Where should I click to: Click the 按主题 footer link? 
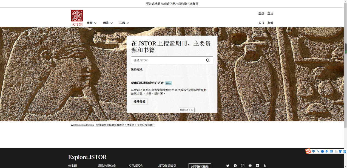click(73, 166)
